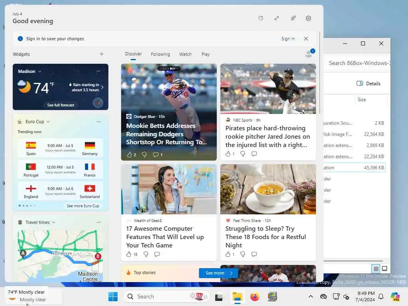
Task: Expand Madison location dropdown
Action: pos(40,71)
